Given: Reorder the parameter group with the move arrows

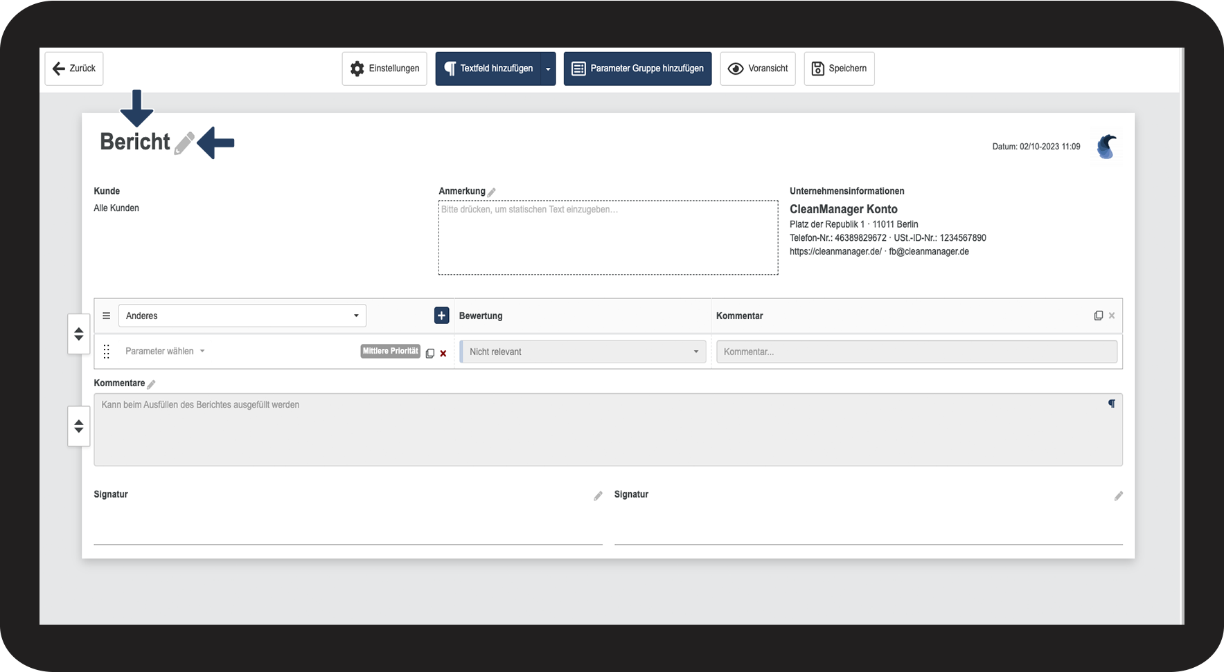Looking at the screenshot, I should (79, 334).
